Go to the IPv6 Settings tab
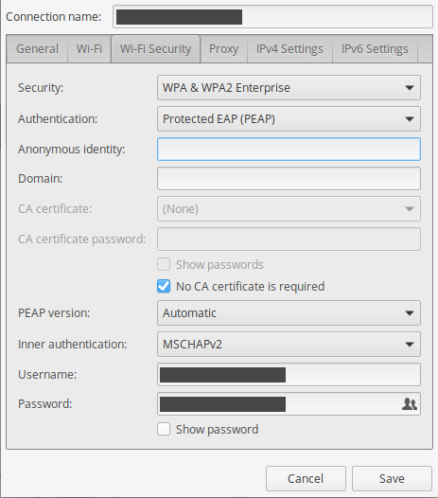The image size is (438, 498). click(x=375, y=49)
